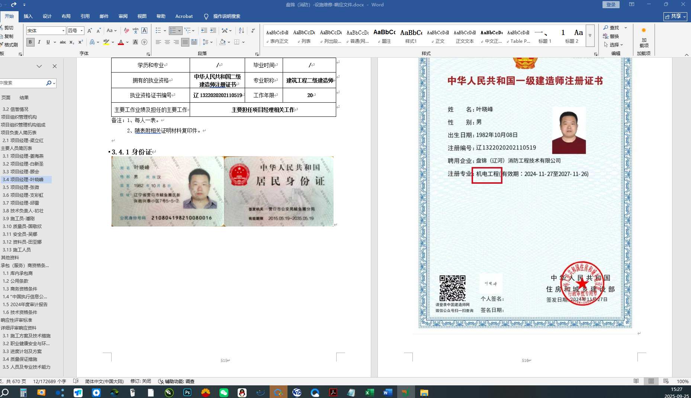Sort the selected text A to Z

point(241,31)
